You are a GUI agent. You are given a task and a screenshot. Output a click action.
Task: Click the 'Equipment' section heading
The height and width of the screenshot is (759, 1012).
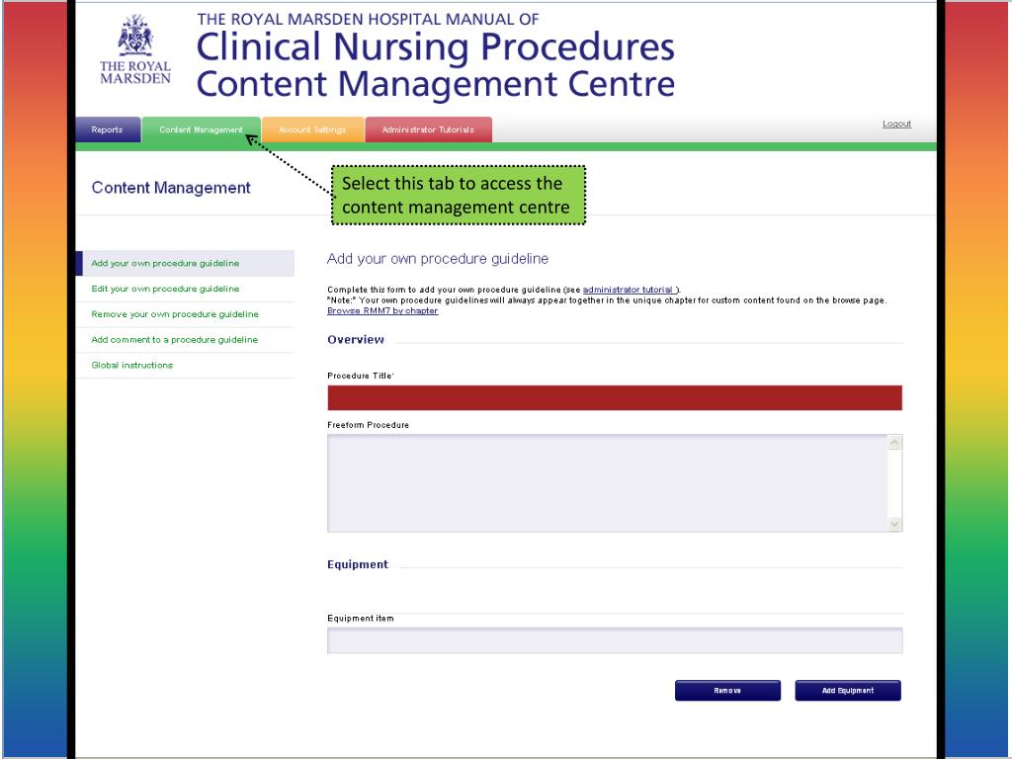(x=358, y=564)
